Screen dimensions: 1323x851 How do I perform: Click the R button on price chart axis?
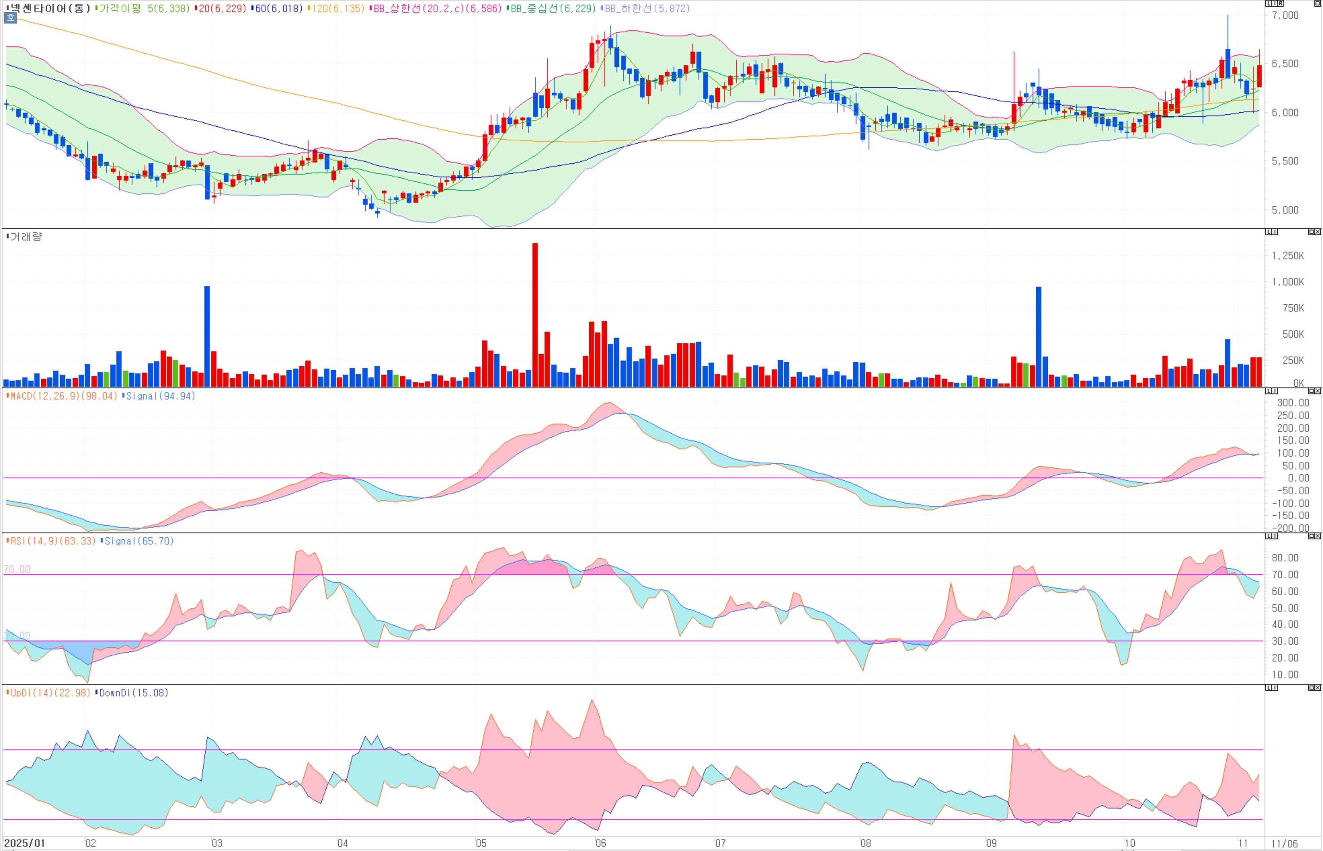(x=1281, y=3)
